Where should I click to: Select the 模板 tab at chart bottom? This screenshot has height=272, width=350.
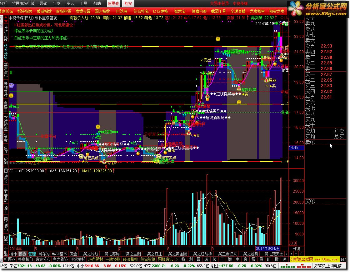[22, 254]
